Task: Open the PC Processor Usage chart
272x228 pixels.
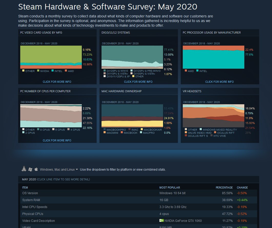Action: [x=214, y=57]
